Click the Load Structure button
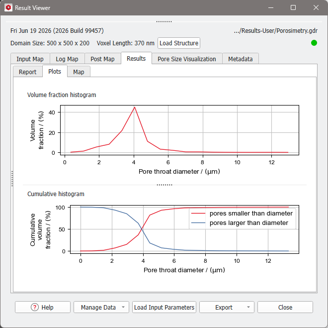Viewport: 328px width, 328px height. pos(179,43)
